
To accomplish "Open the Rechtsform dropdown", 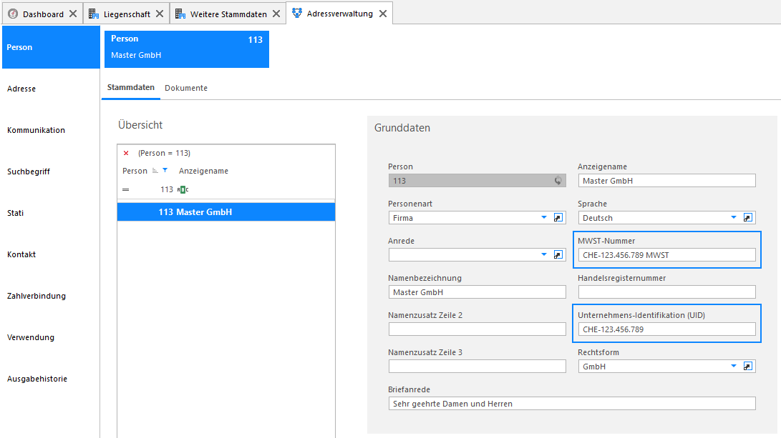I will click(734, 366).
